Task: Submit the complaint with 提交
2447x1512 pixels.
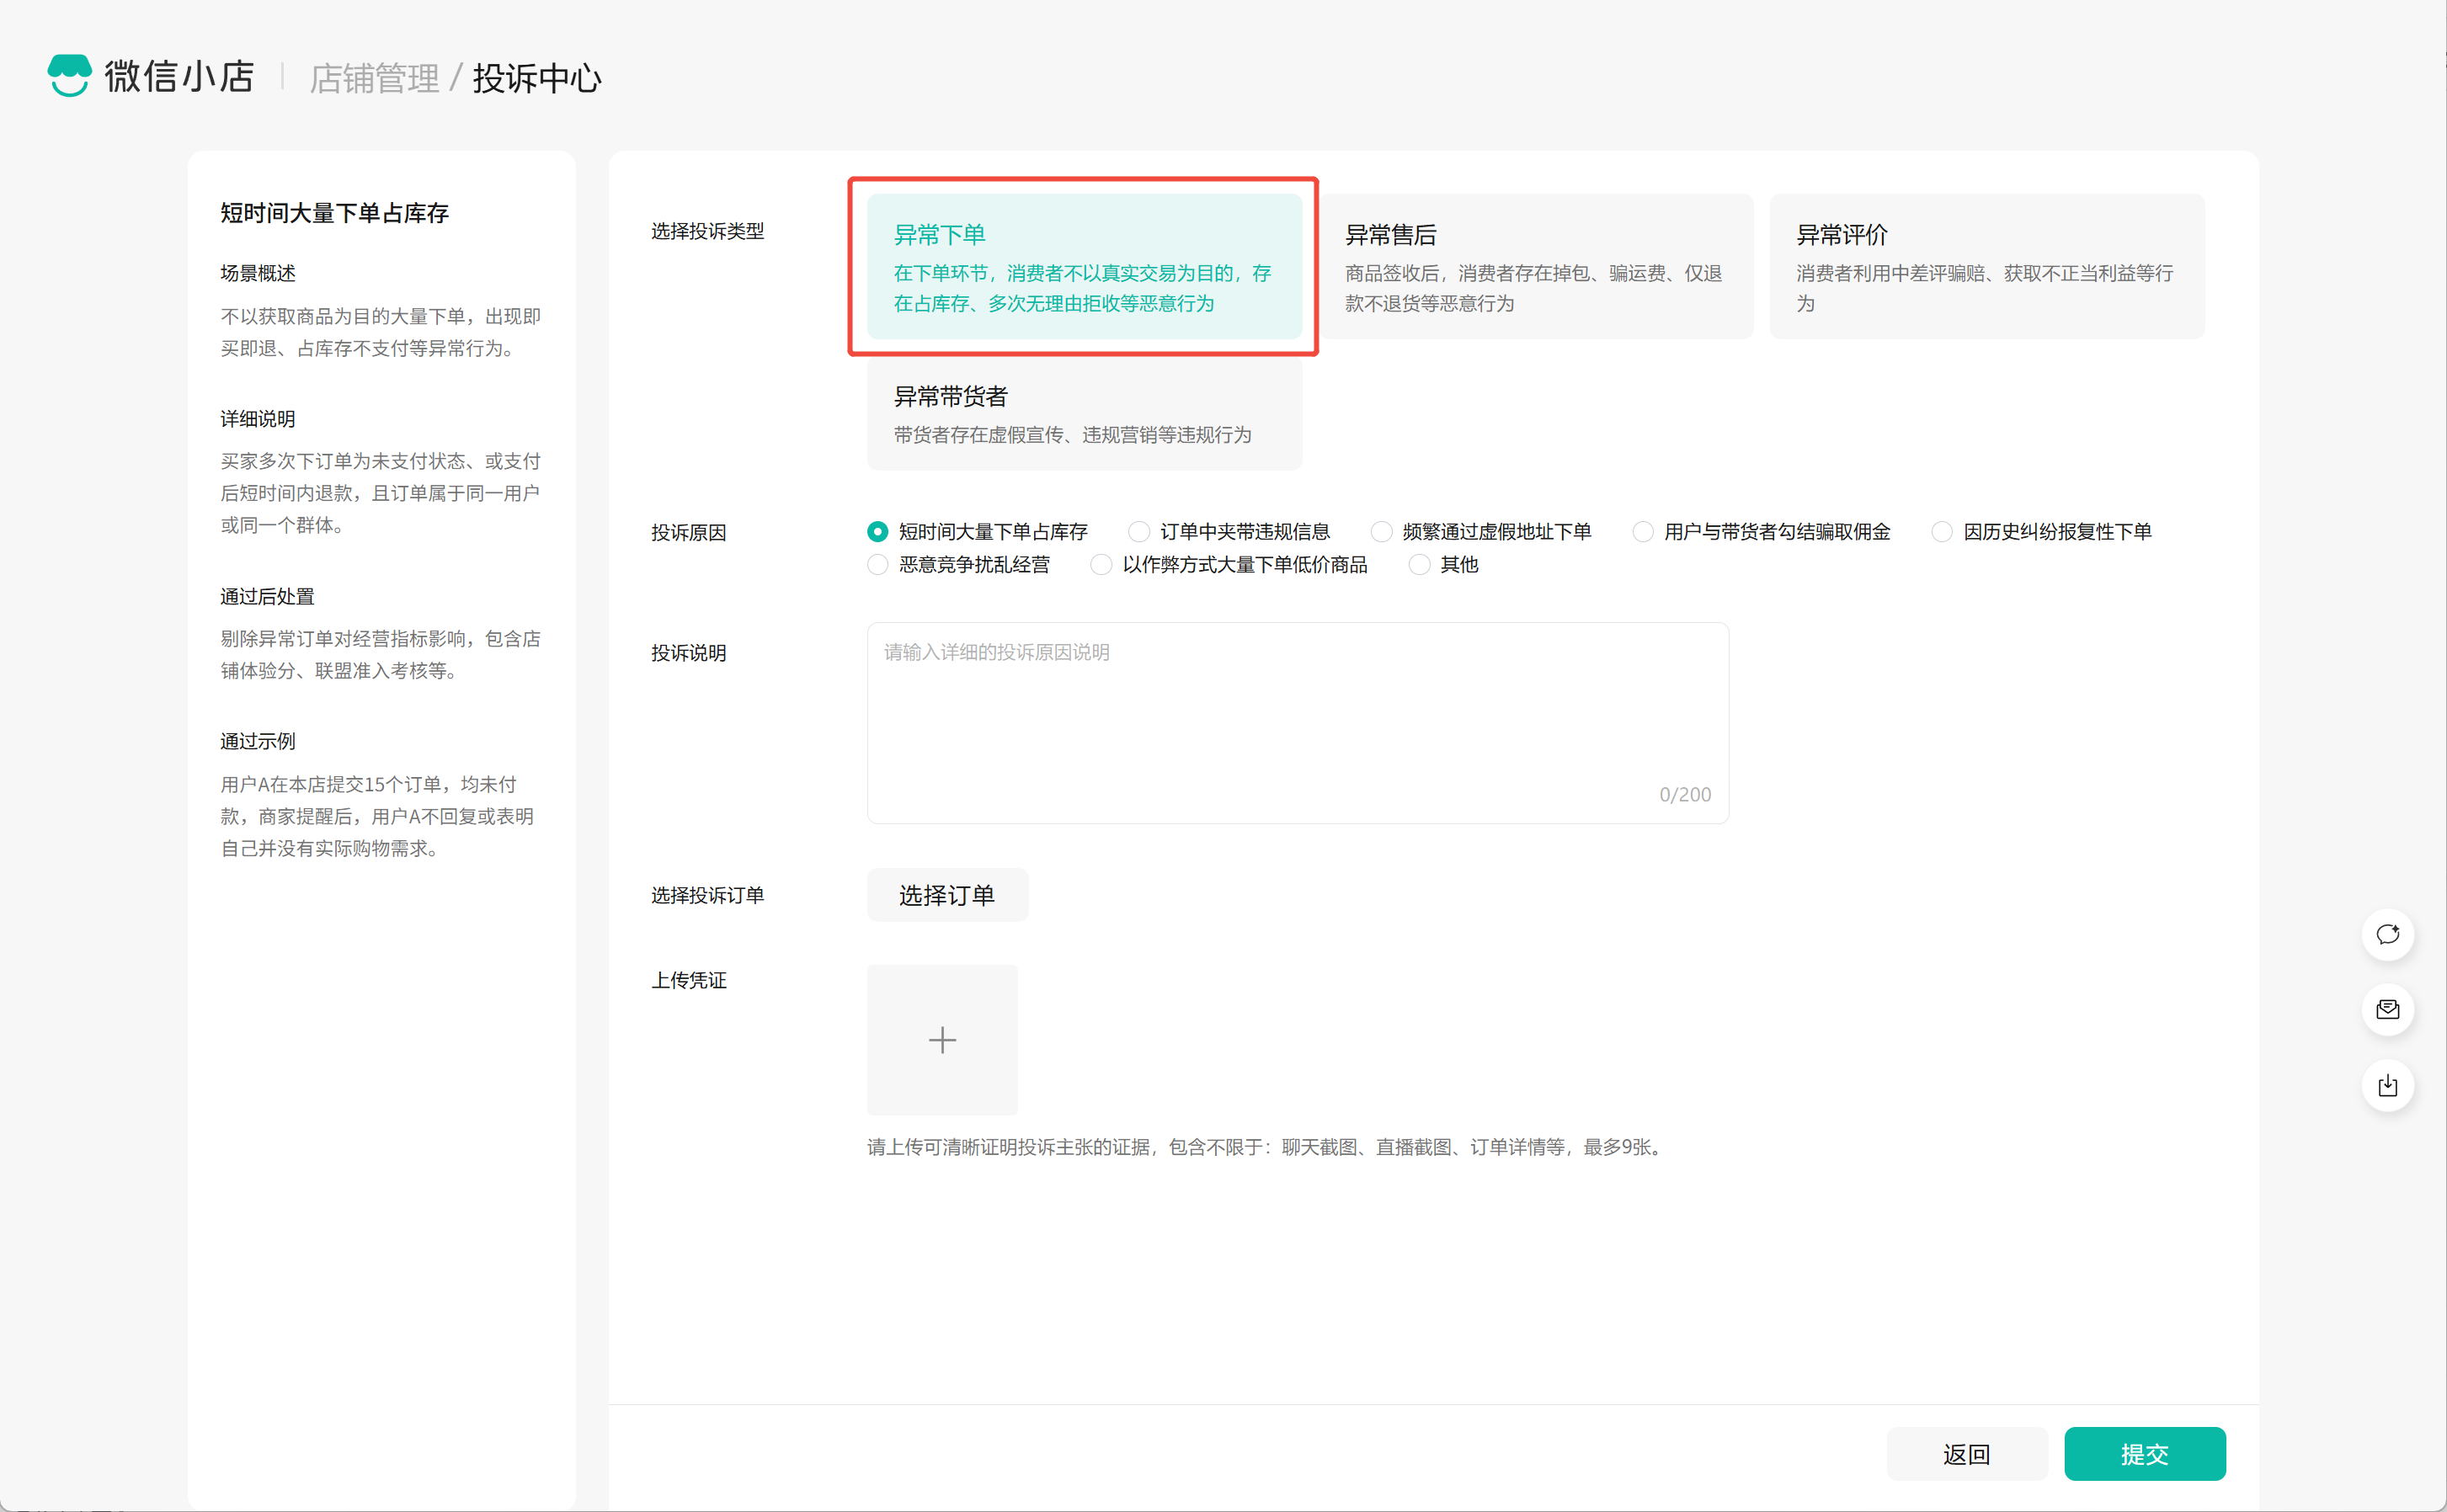Action: point(2144,1453)
